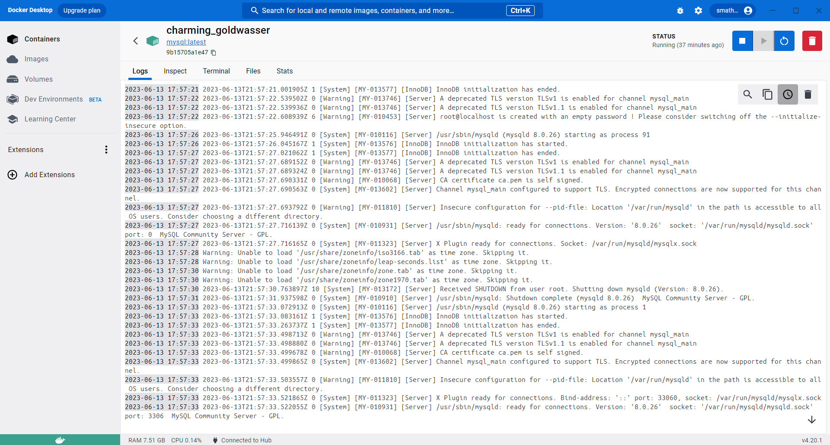Screen dimensions: 830x445
Task: Jump to bottom of logs arrow
Action: pyautogui.click(x=811, y=420)
